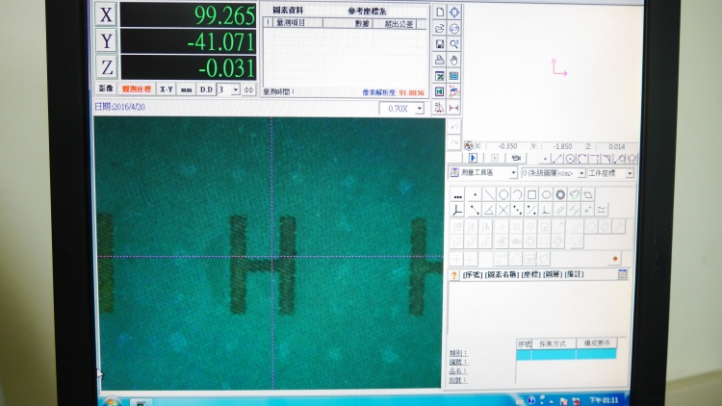The width and height of the screenshot is (722, 406).
Task: Select the purple point drawing tool
Action: tap(545, 159)
